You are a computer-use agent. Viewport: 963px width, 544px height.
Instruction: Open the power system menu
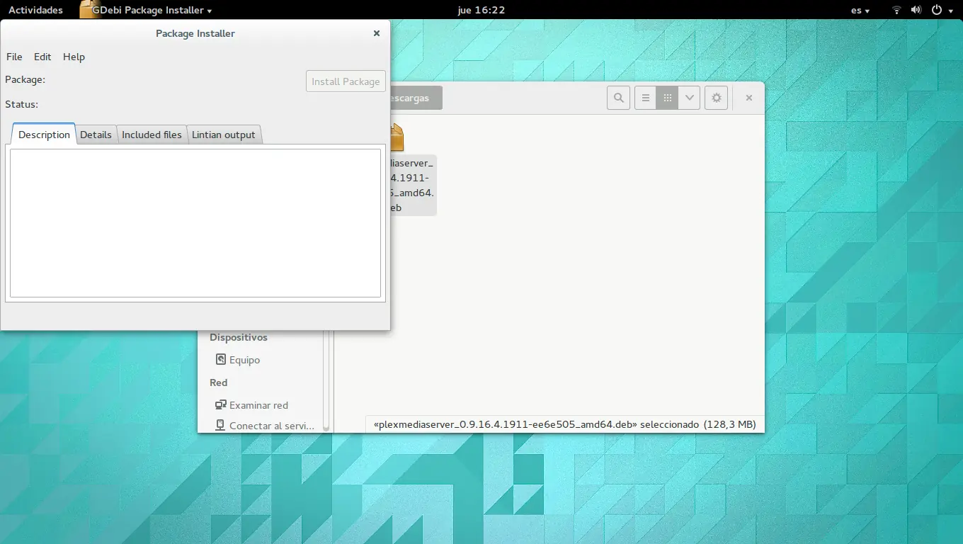(941, 10)
